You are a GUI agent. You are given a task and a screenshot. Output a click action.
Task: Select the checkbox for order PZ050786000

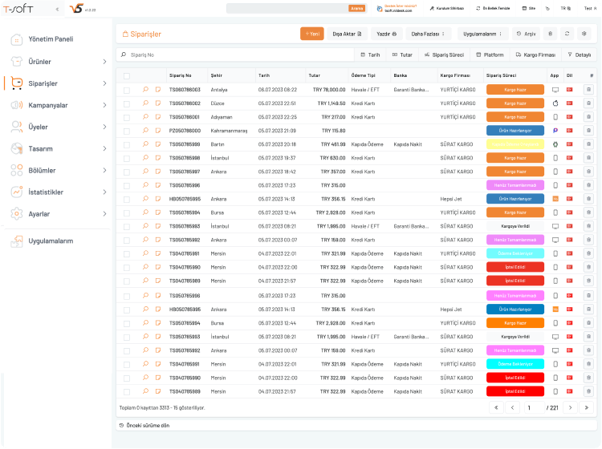click(x=126, y=131)
